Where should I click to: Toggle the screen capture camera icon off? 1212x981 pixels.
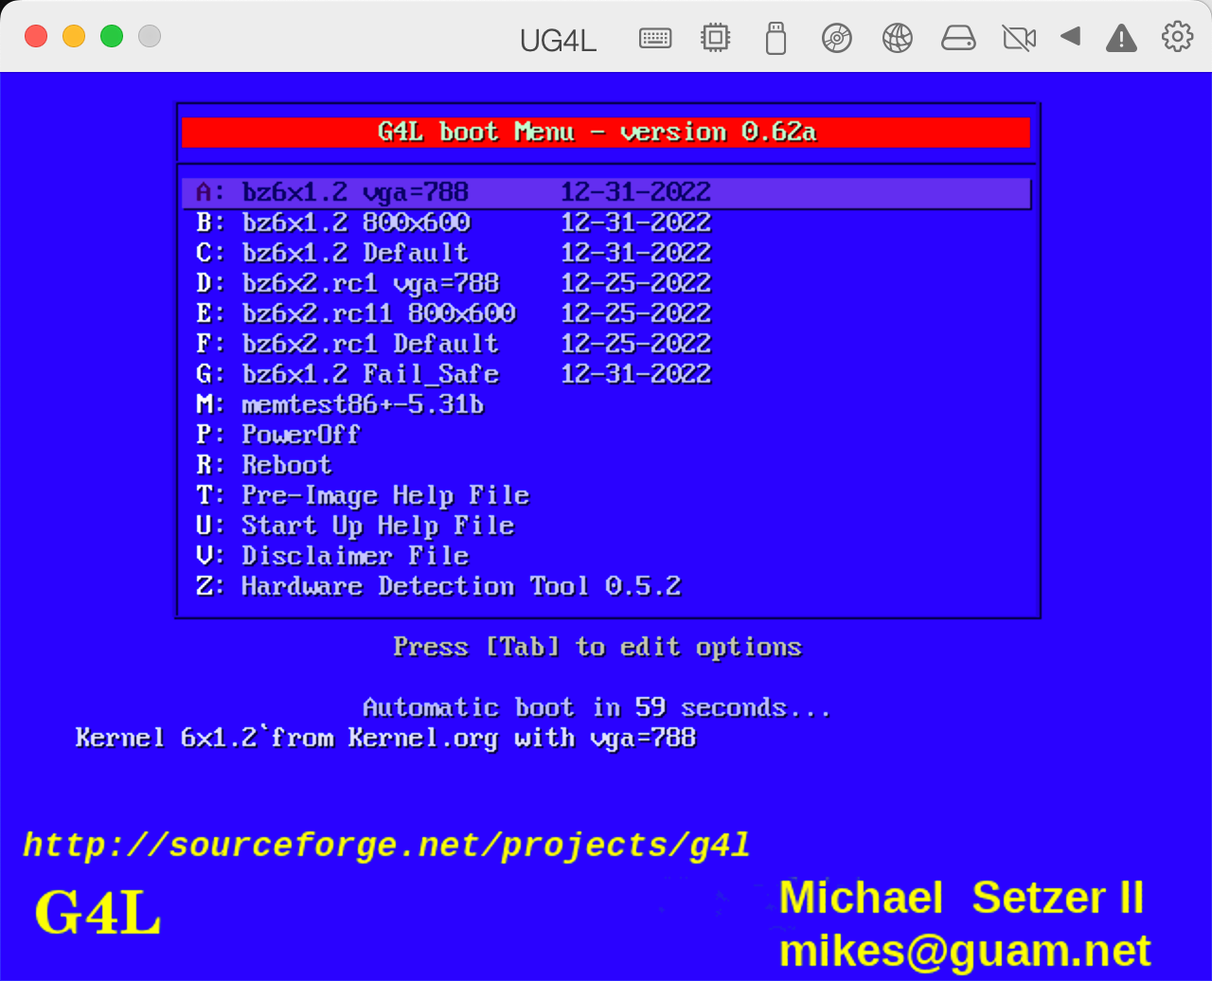(x=1019, y=38)
